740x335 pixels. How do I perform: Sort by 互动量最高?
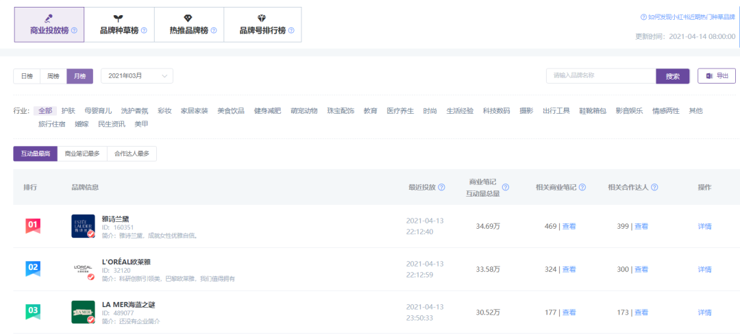point(36,154)
